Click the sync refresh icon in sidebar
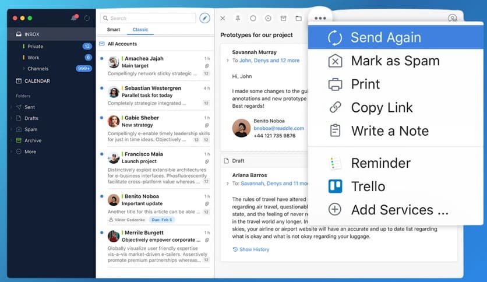Screen dimensions: 487x282 tap(87, 18)
